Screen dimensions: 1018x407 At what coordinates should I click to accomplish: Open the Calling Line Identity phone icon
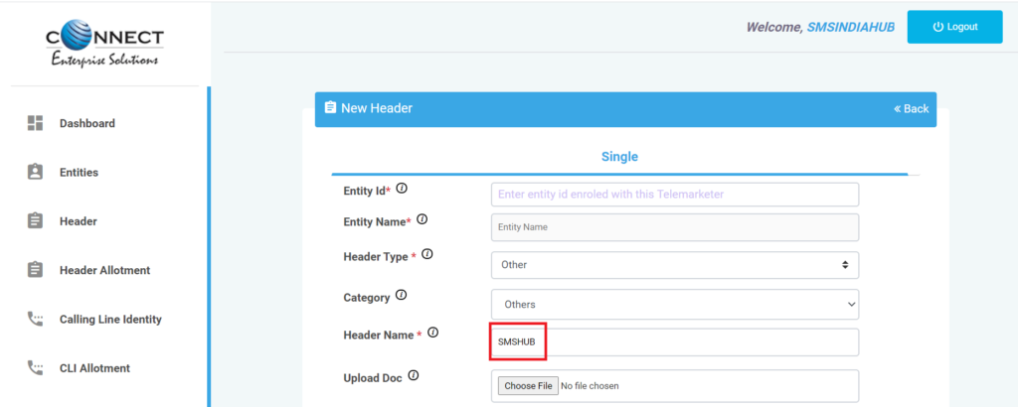(x=35, y=319)
